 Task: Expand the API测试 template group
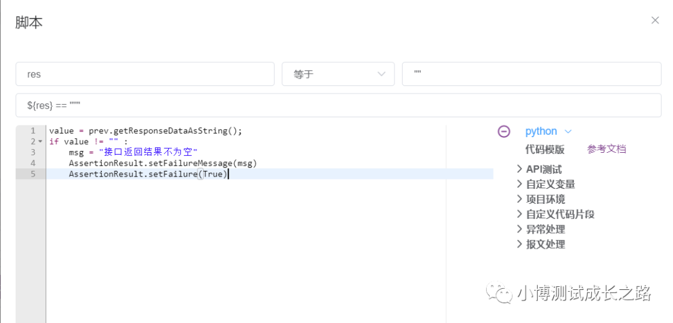coord(540,169)
